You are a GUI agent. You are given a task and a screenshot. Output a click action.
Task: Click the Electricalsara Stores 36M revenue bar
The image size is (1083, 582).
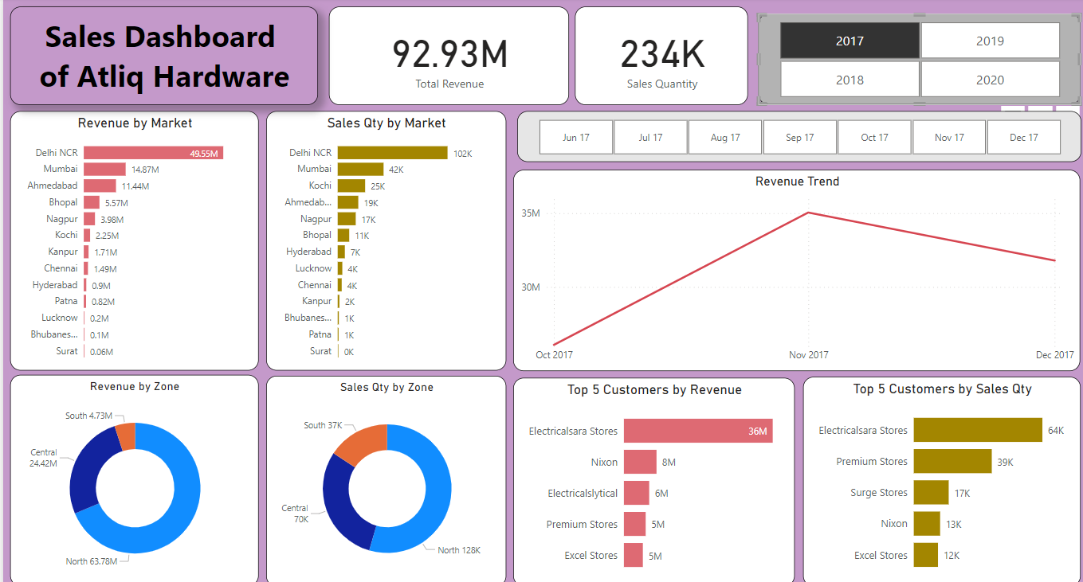pos(698,431)
